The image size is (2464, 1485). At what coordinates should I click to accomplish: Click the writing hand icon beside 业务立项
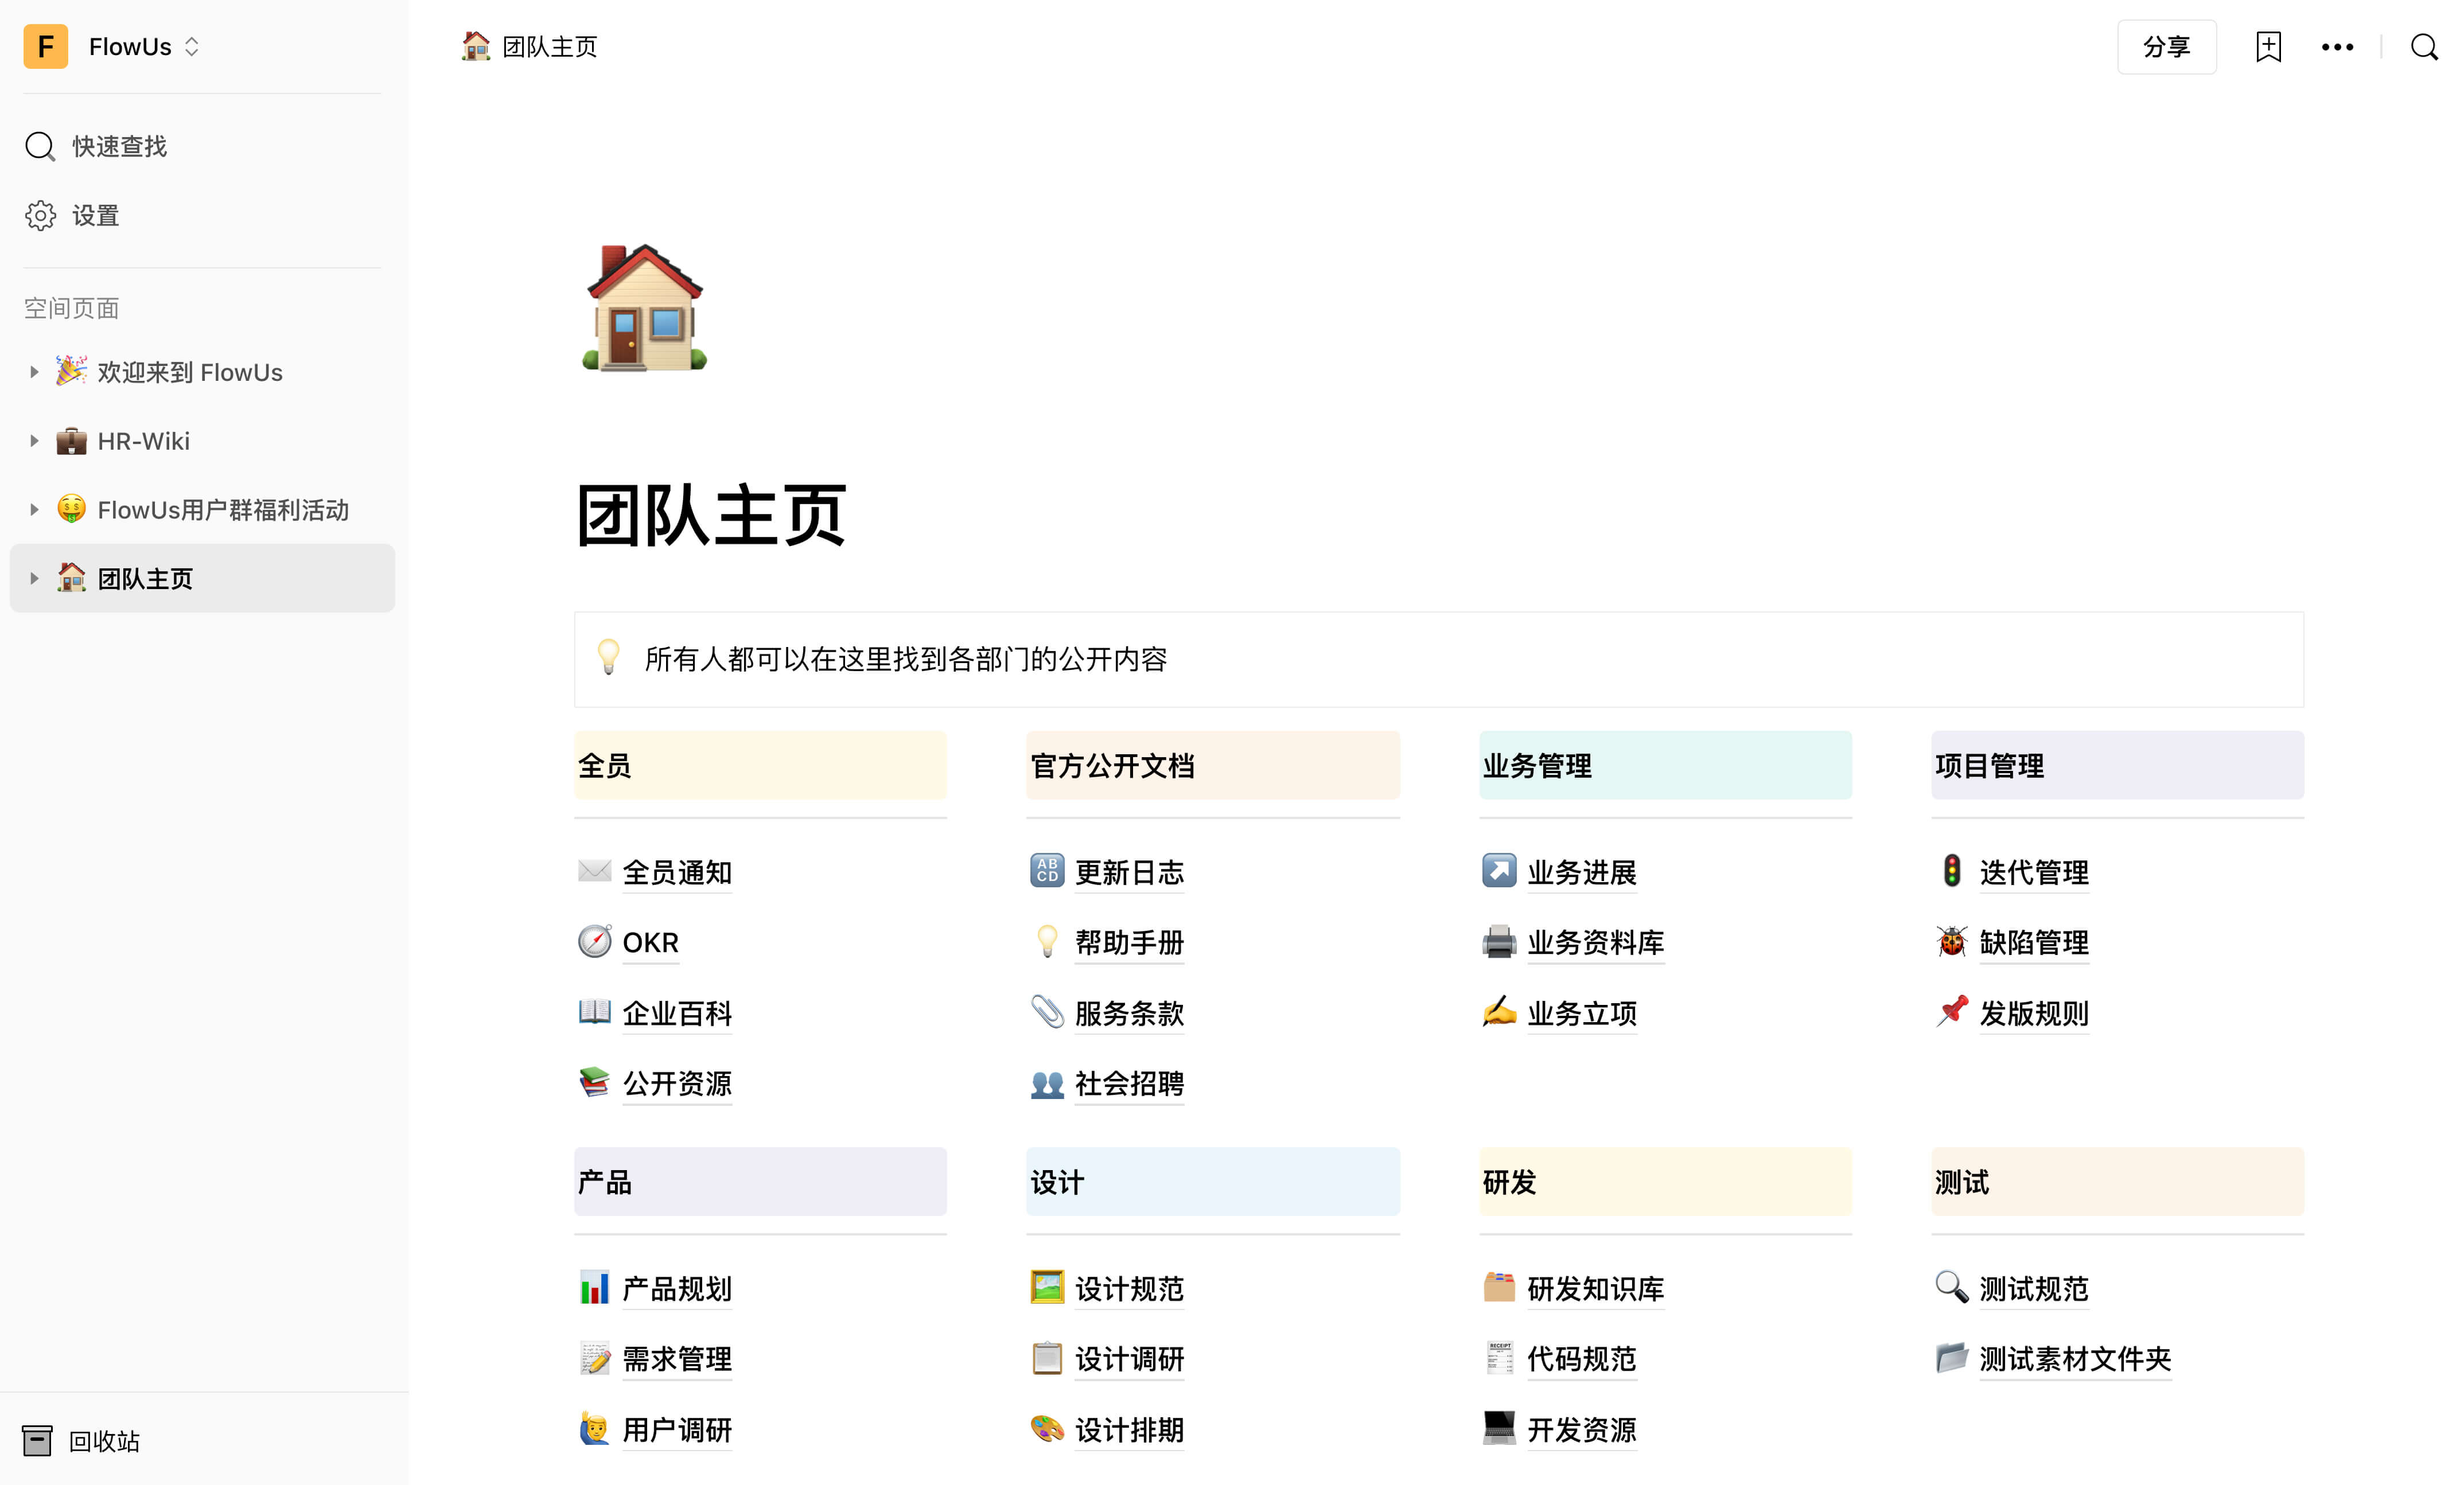click(1499, 1012)
